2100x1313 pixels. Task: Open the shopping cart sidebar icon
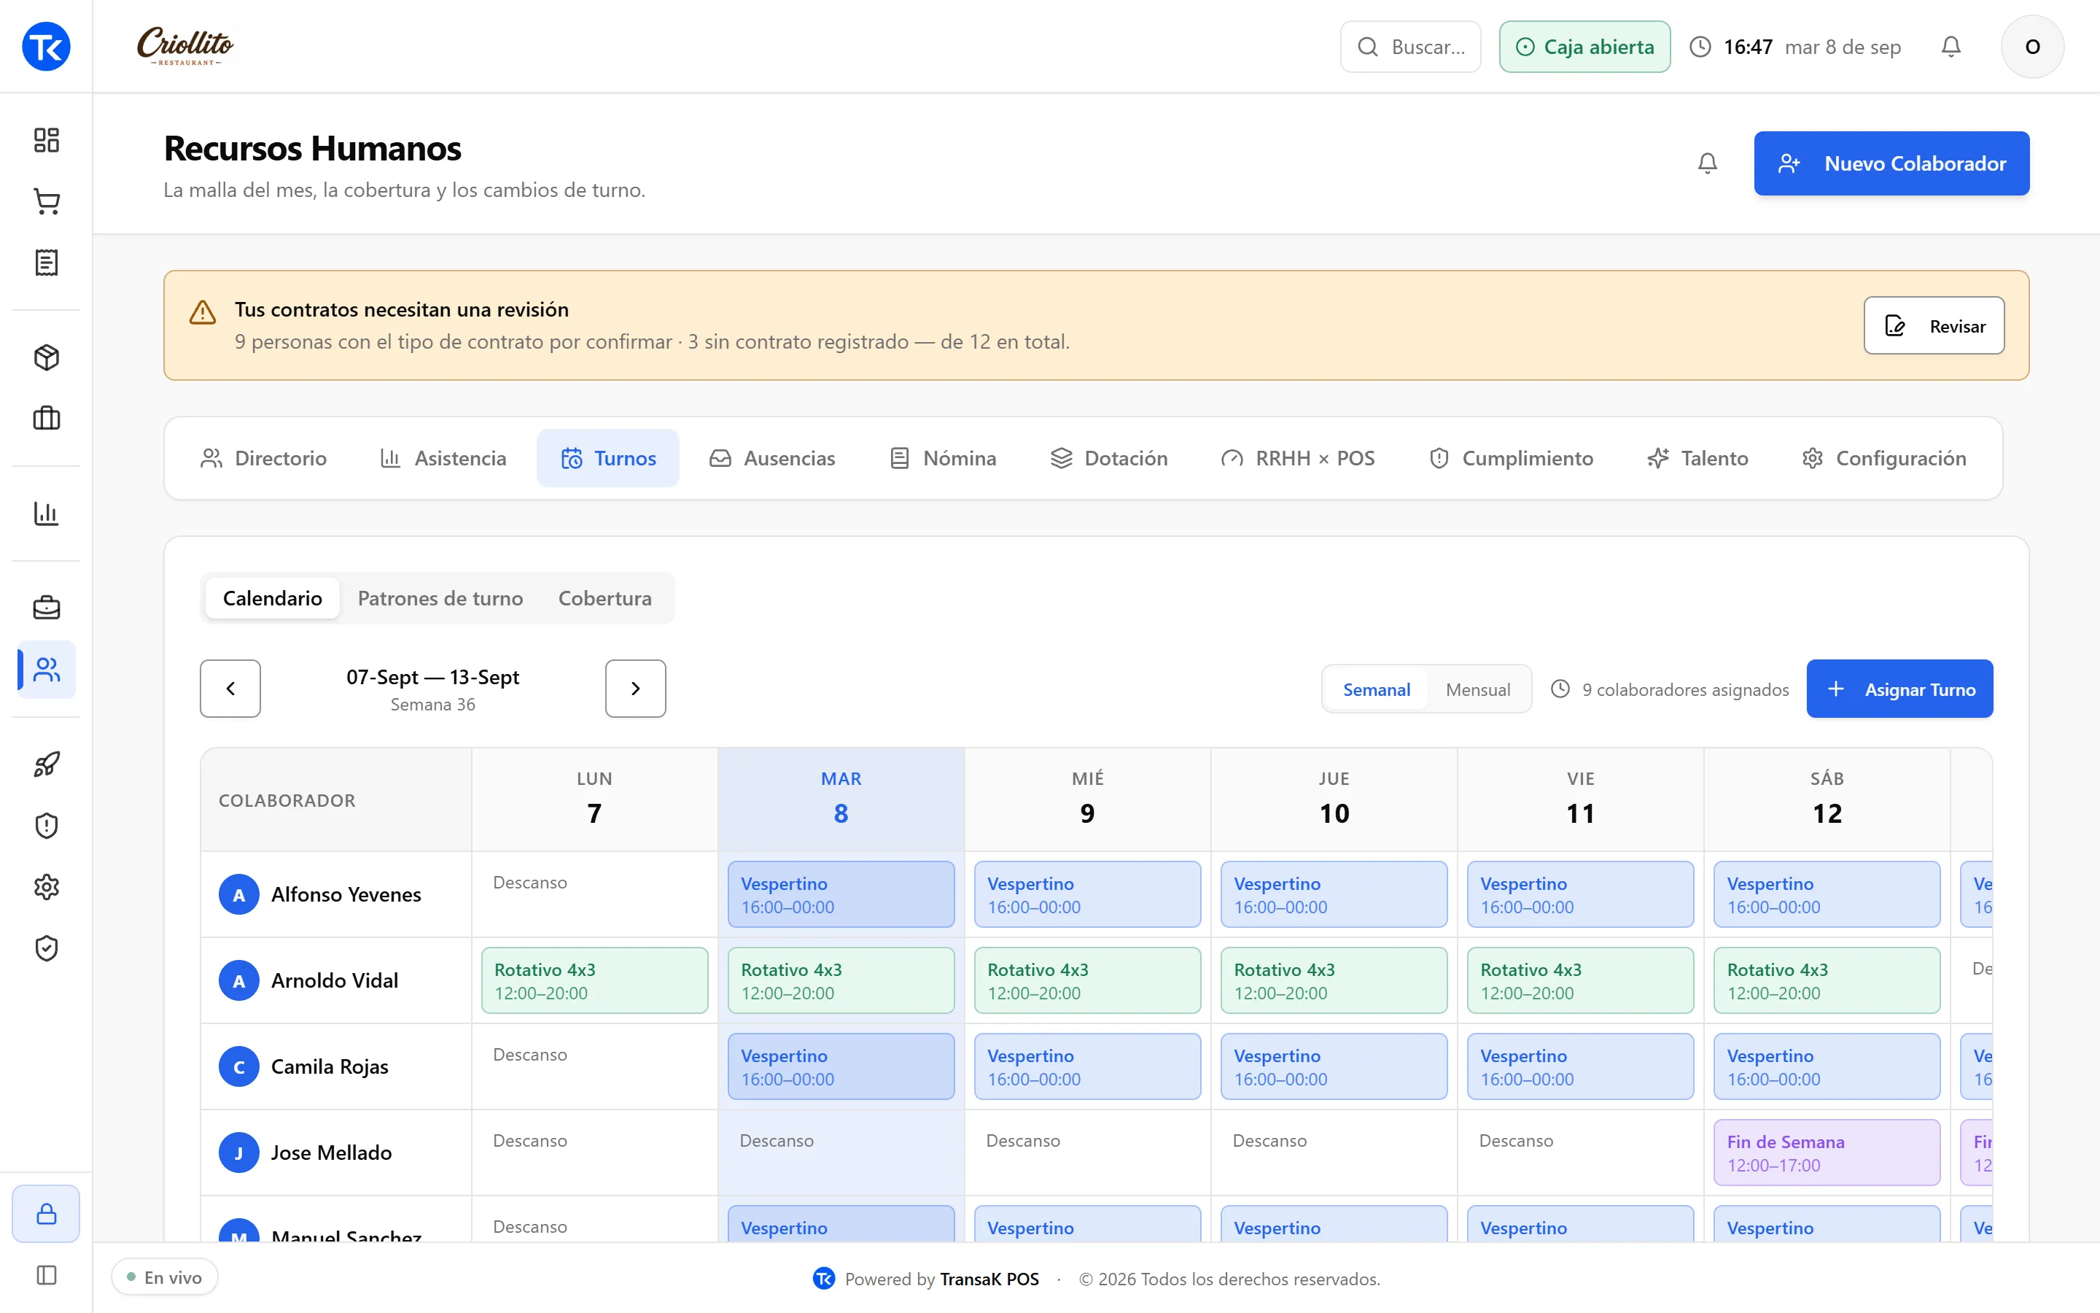click(46, 201)
